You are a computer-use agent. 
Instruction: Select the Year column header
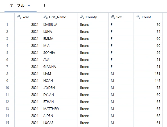click(28, 17)
